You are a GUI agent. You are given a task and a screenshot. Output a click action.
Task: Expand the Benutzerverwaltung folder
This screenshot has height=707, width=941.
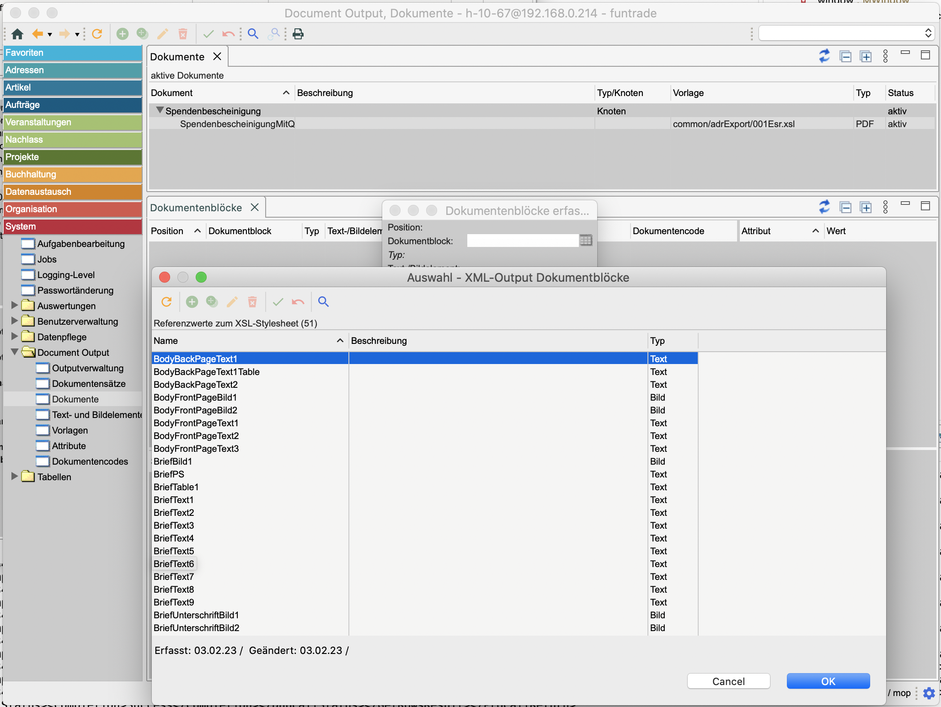coord(15,321)
